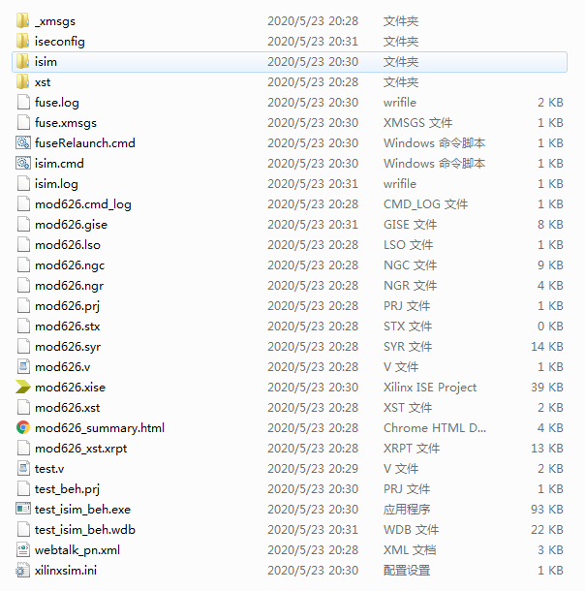Click the 'Xilinx ISE Project' type cell
Viewport: 585px width, 591px height.
430,388
